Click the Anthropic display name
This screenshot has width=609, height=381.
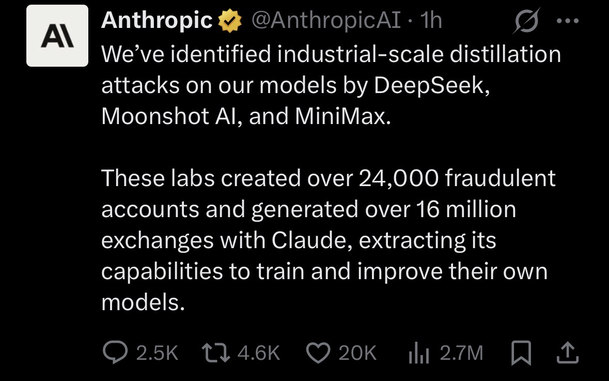click(157, 21)
